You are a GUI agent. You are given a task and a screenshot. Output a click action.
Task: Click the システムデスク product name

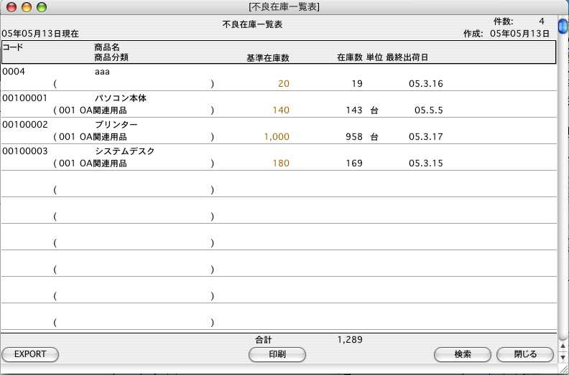[125, 151]
